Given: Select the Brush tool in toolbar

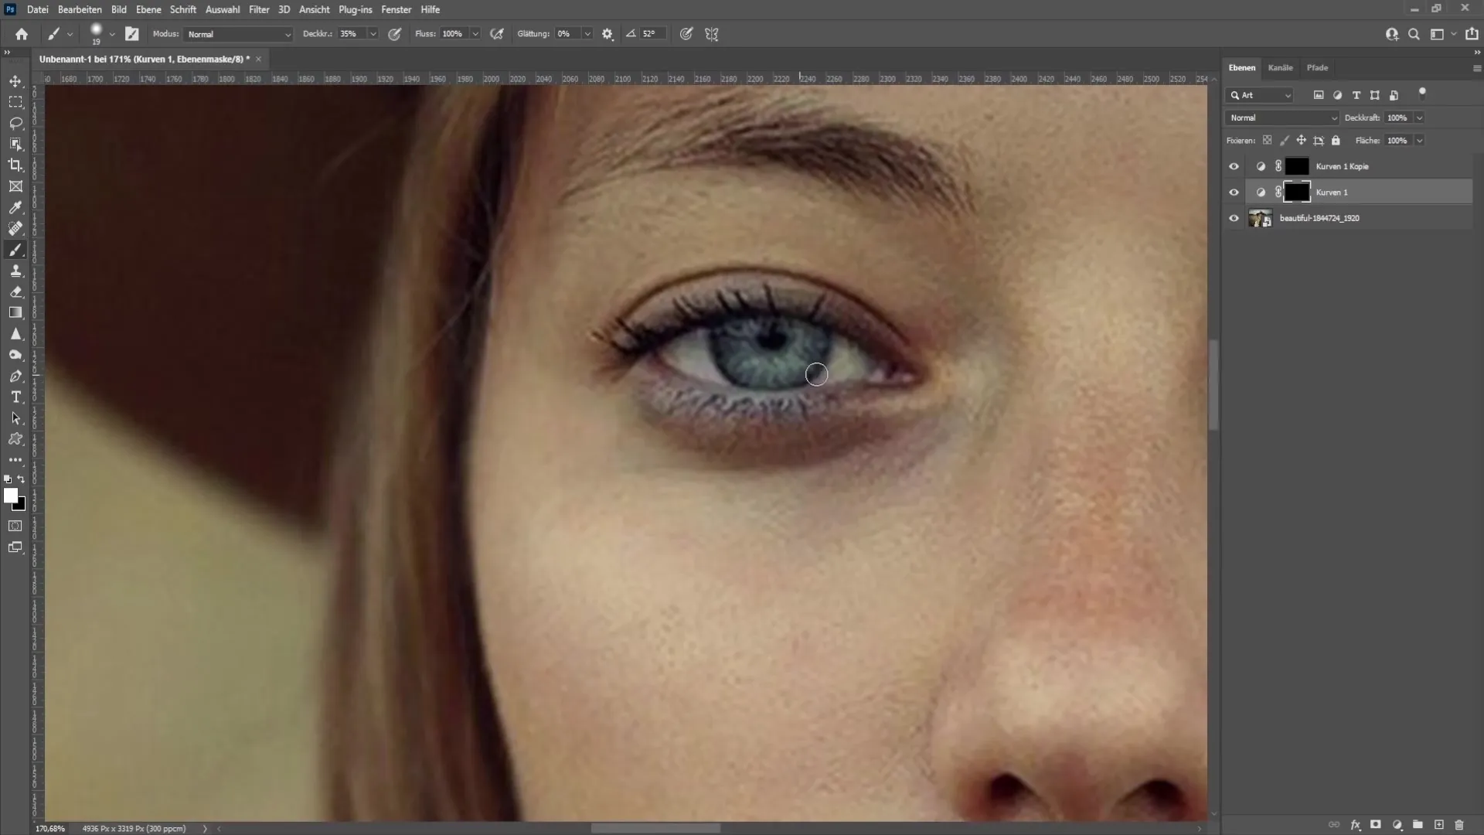Looking at the screenshot, I should (15, 249).
